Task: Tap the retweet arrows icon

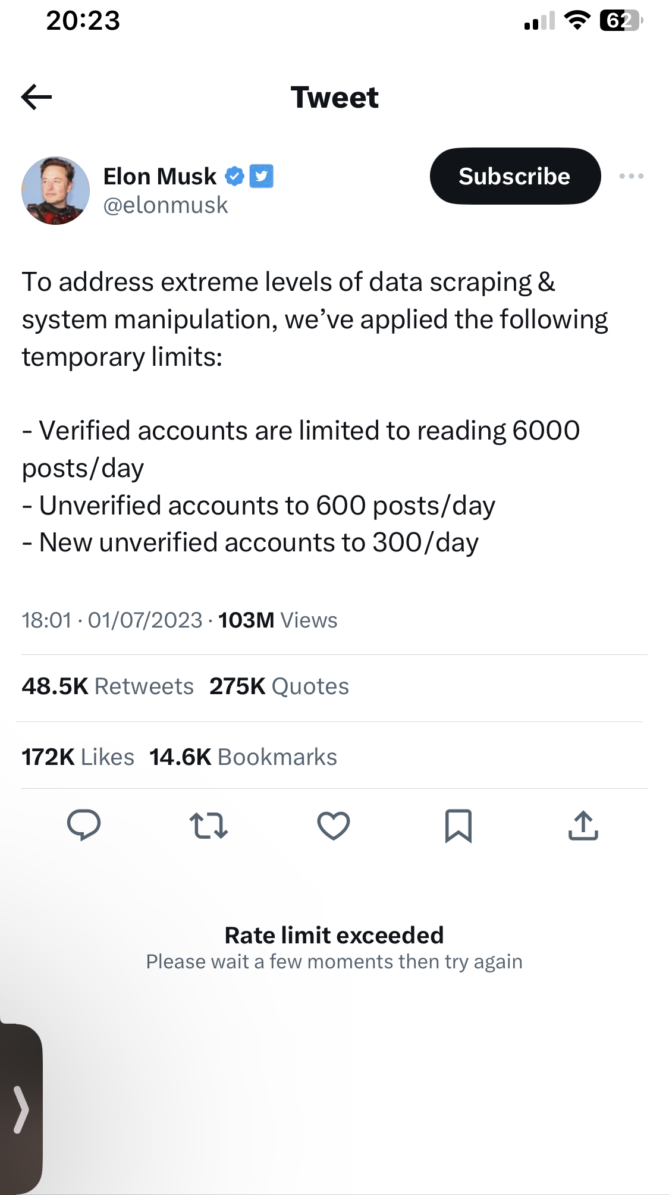Action: [x=209, y=826]
